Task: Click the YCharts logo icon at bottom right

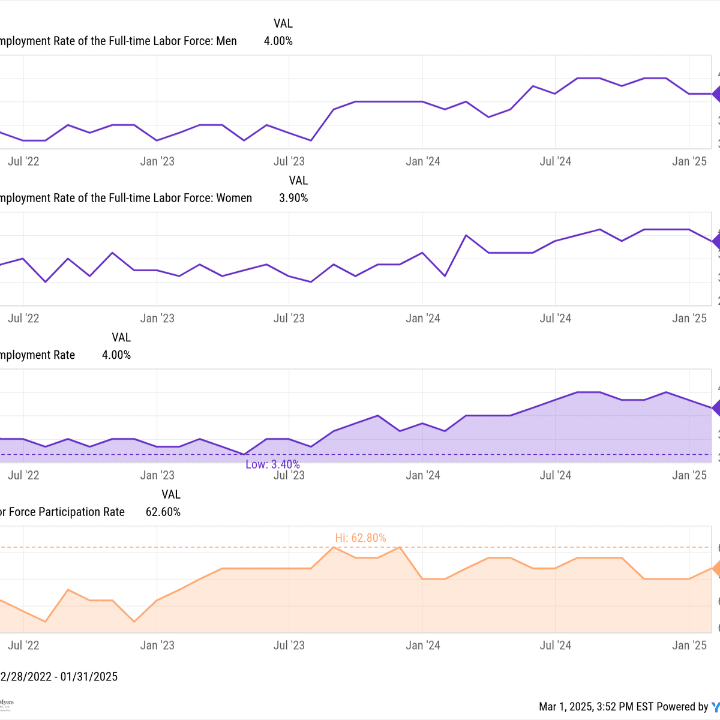Action: tap(715, 707)
